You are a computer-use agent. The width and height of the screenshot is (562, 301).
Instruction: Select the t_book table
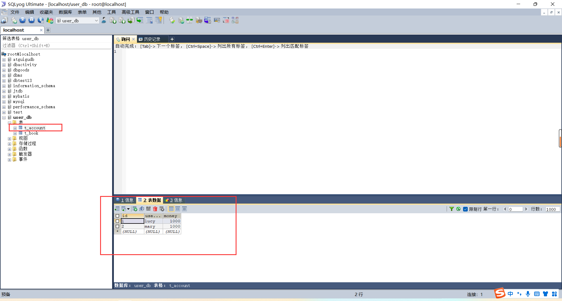click(x=31, y=133)
